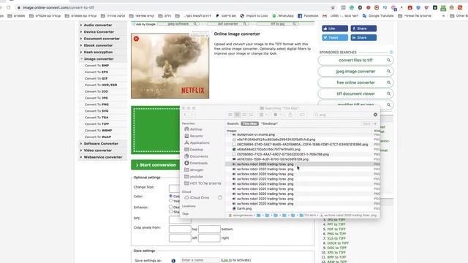Select the top Color radio button
468x263 pixels.
coord(170,196)
